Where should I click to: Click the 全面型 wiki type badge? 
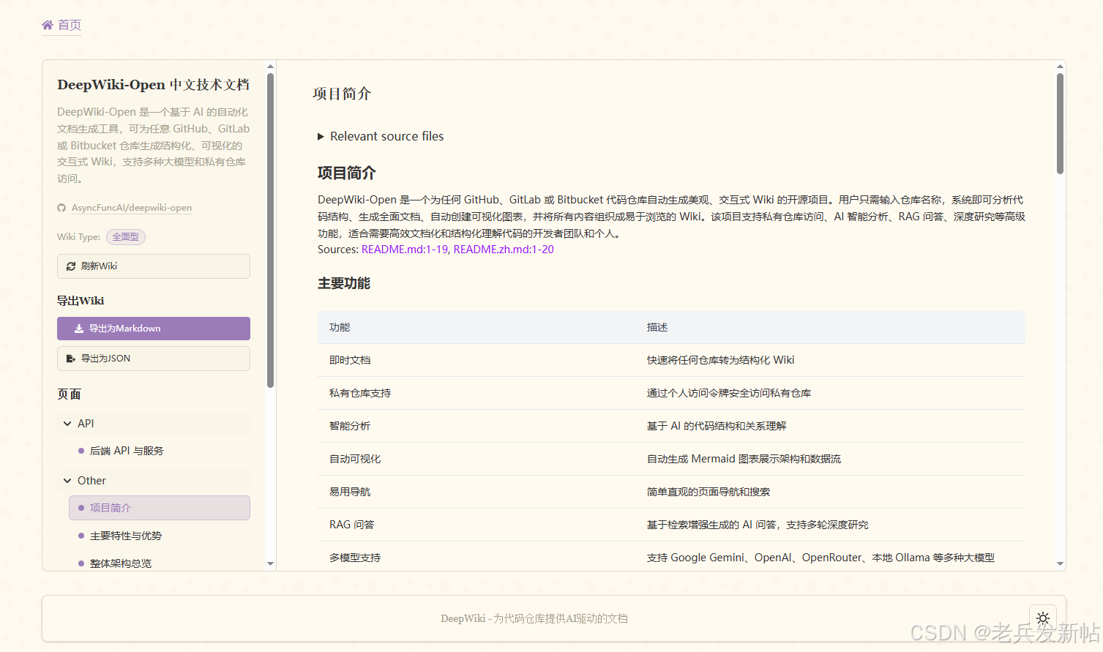(126, 237)
